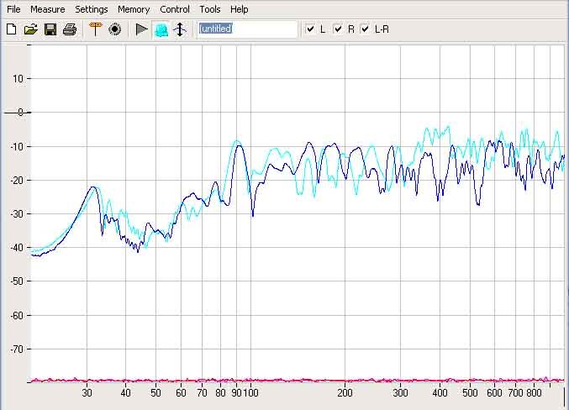The width and height of the screenshot is (569, 410).
Task: Open the File menu
Action: pos(13,9)
